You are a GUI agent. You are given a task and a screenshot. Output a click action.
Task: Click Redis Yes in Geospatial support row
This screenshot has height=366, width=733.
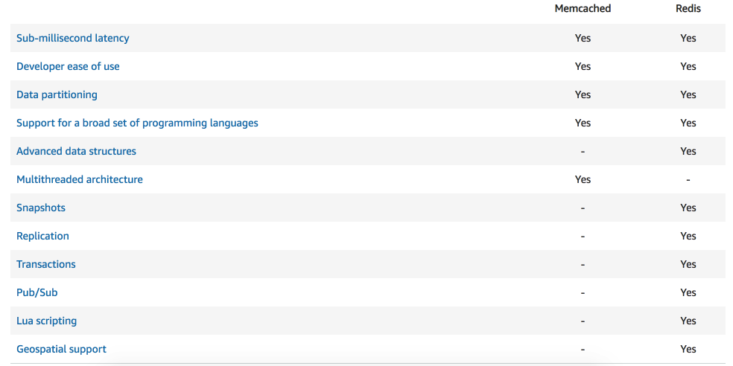[688, 349]
